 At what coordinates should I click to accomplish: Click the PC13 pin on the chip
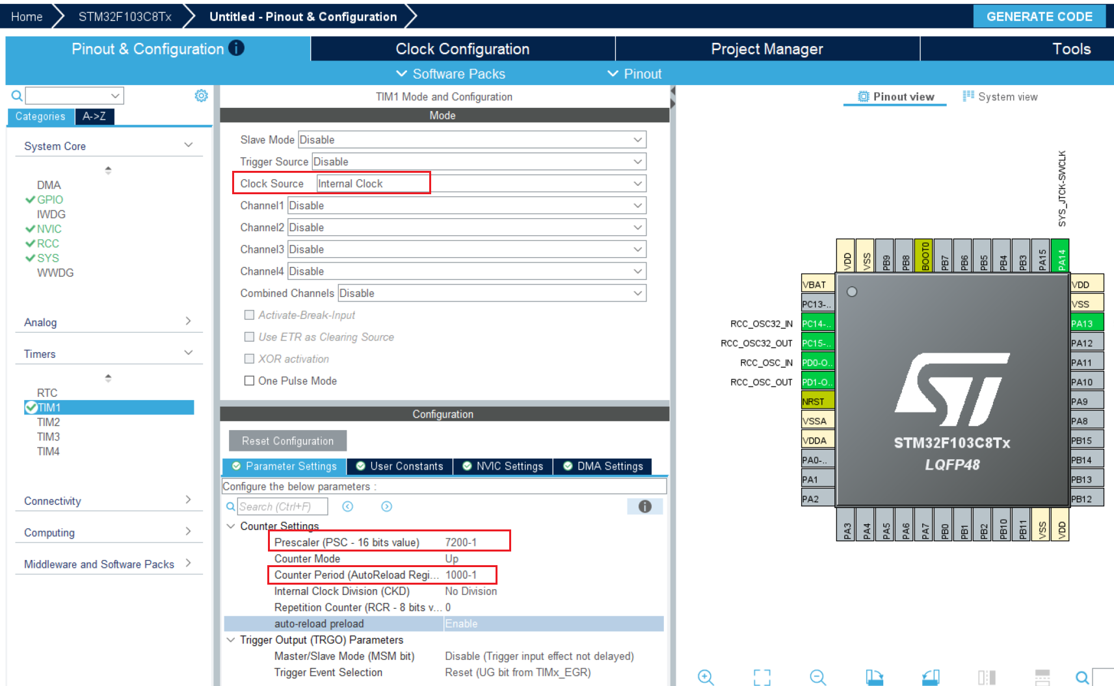817,304
